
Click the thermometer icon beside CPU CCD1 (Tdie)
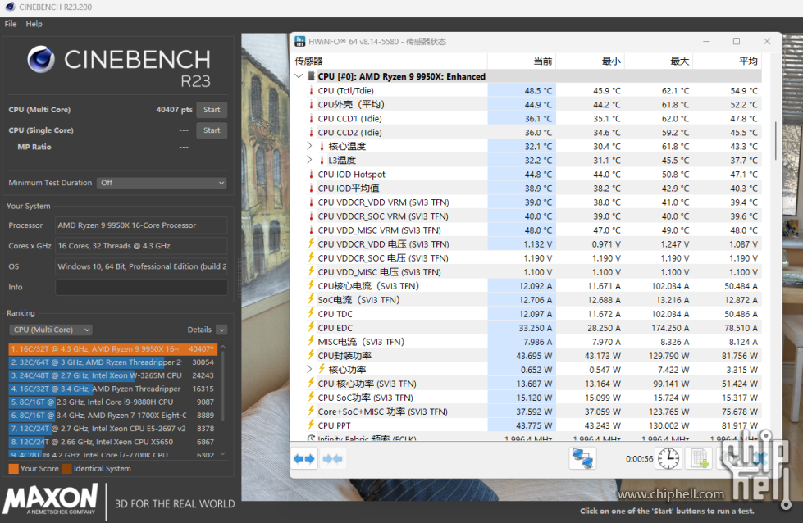pyautogui.click(x=311, y=118)
